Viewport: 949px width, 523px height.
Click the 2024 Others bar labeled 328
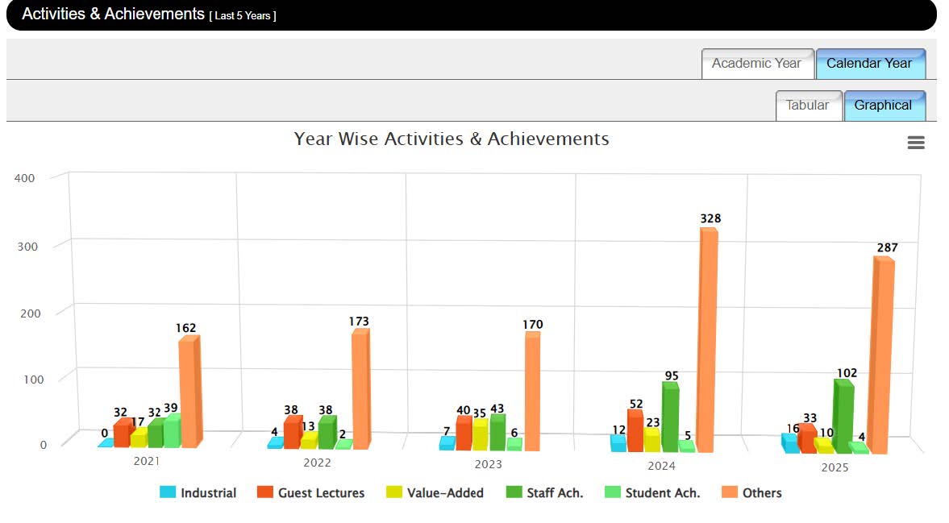click(708, 338)
